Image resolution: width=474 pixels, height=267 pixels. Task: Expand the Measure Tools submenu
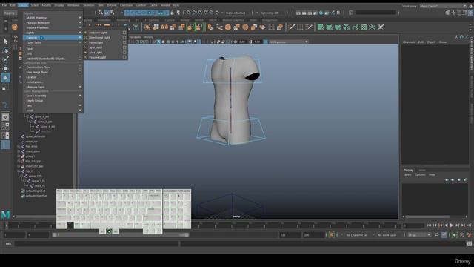point(53,87)
